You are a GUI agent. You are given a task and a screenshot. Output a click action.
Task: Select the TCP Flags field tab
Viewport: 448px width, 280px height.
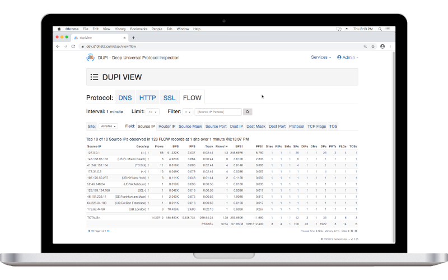tap(316, 127)
